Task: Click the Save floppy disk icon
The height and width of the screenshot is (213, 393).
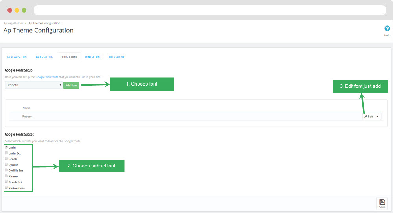Action: [x=382, y=202]
